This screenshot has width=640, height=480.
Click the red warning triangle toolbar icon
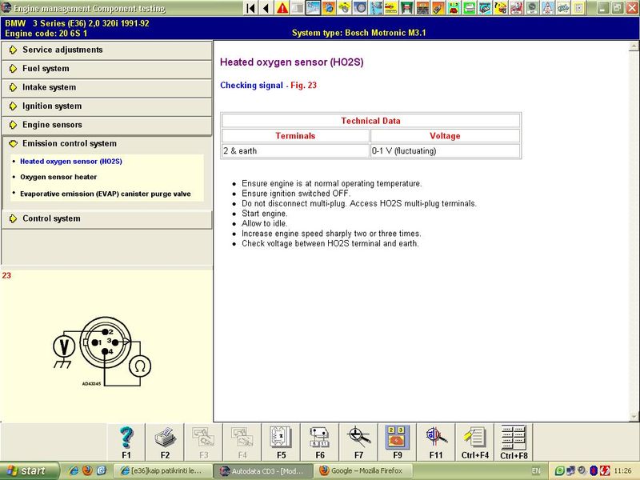click(282, 8)
